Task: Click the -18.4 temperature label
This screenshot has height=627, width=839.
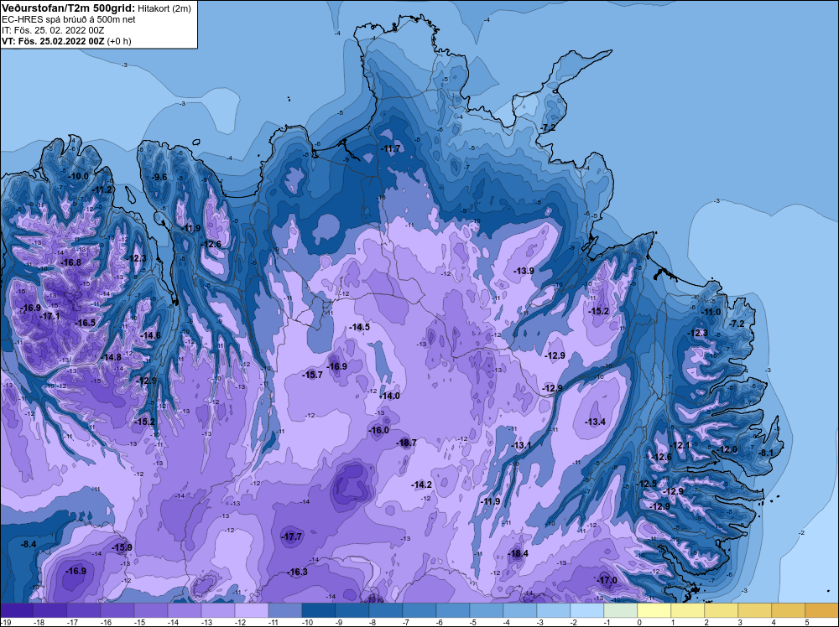Action: (x=518, y=553)
